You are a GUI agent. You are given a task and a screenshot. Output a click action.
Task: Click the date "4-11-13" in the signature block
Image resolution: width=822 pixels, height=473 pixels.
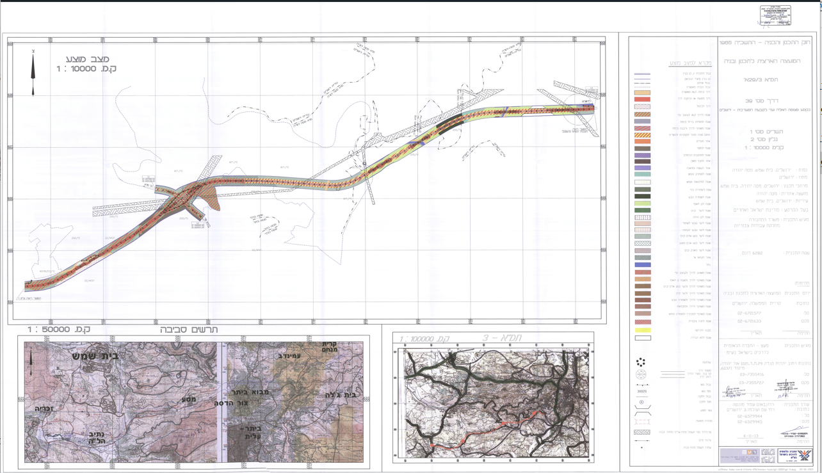(751, 436)
